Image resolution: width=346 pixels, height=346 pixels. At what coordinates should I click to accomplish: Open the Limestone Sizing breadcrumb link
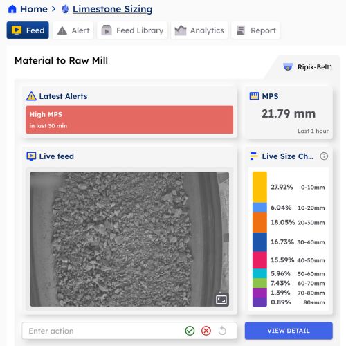pyautogui.click(x=113, y=9)
